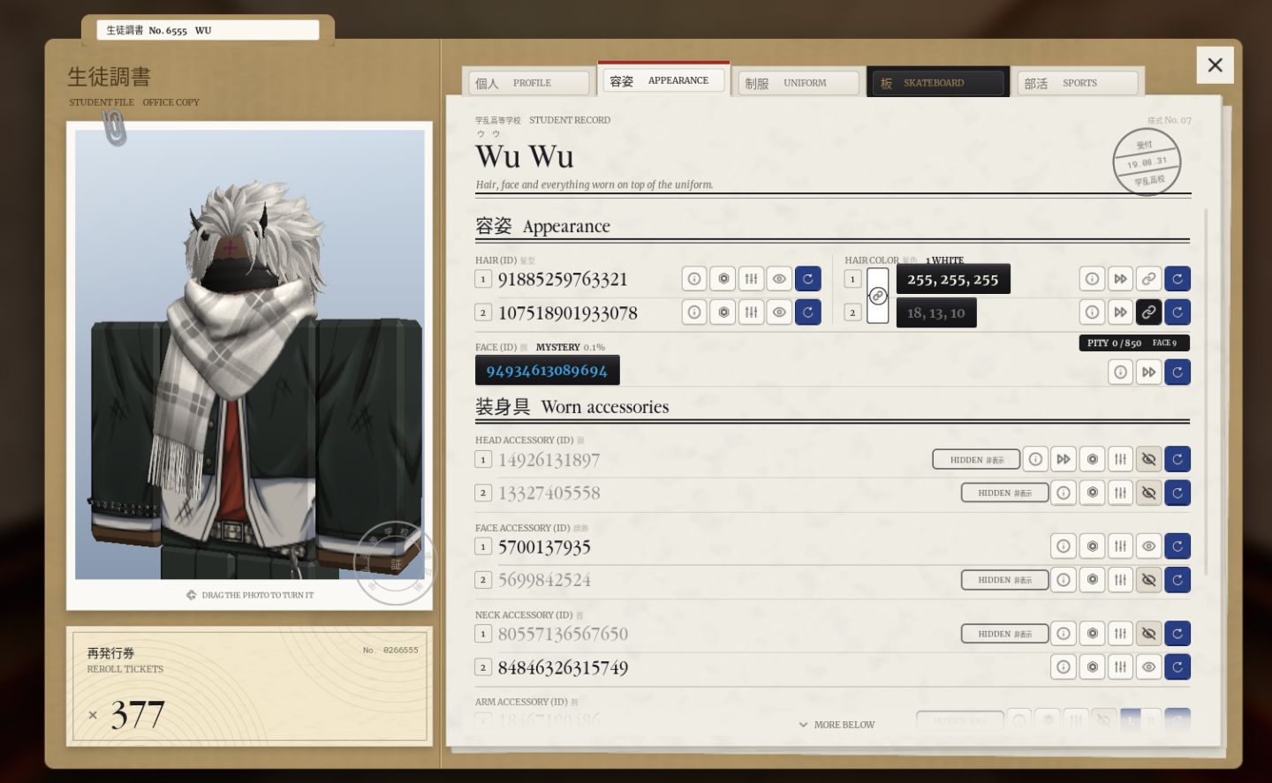This screenshot has height=783, width=1272.
Task: Select the Skateboard tab
Action: (938, 83)
